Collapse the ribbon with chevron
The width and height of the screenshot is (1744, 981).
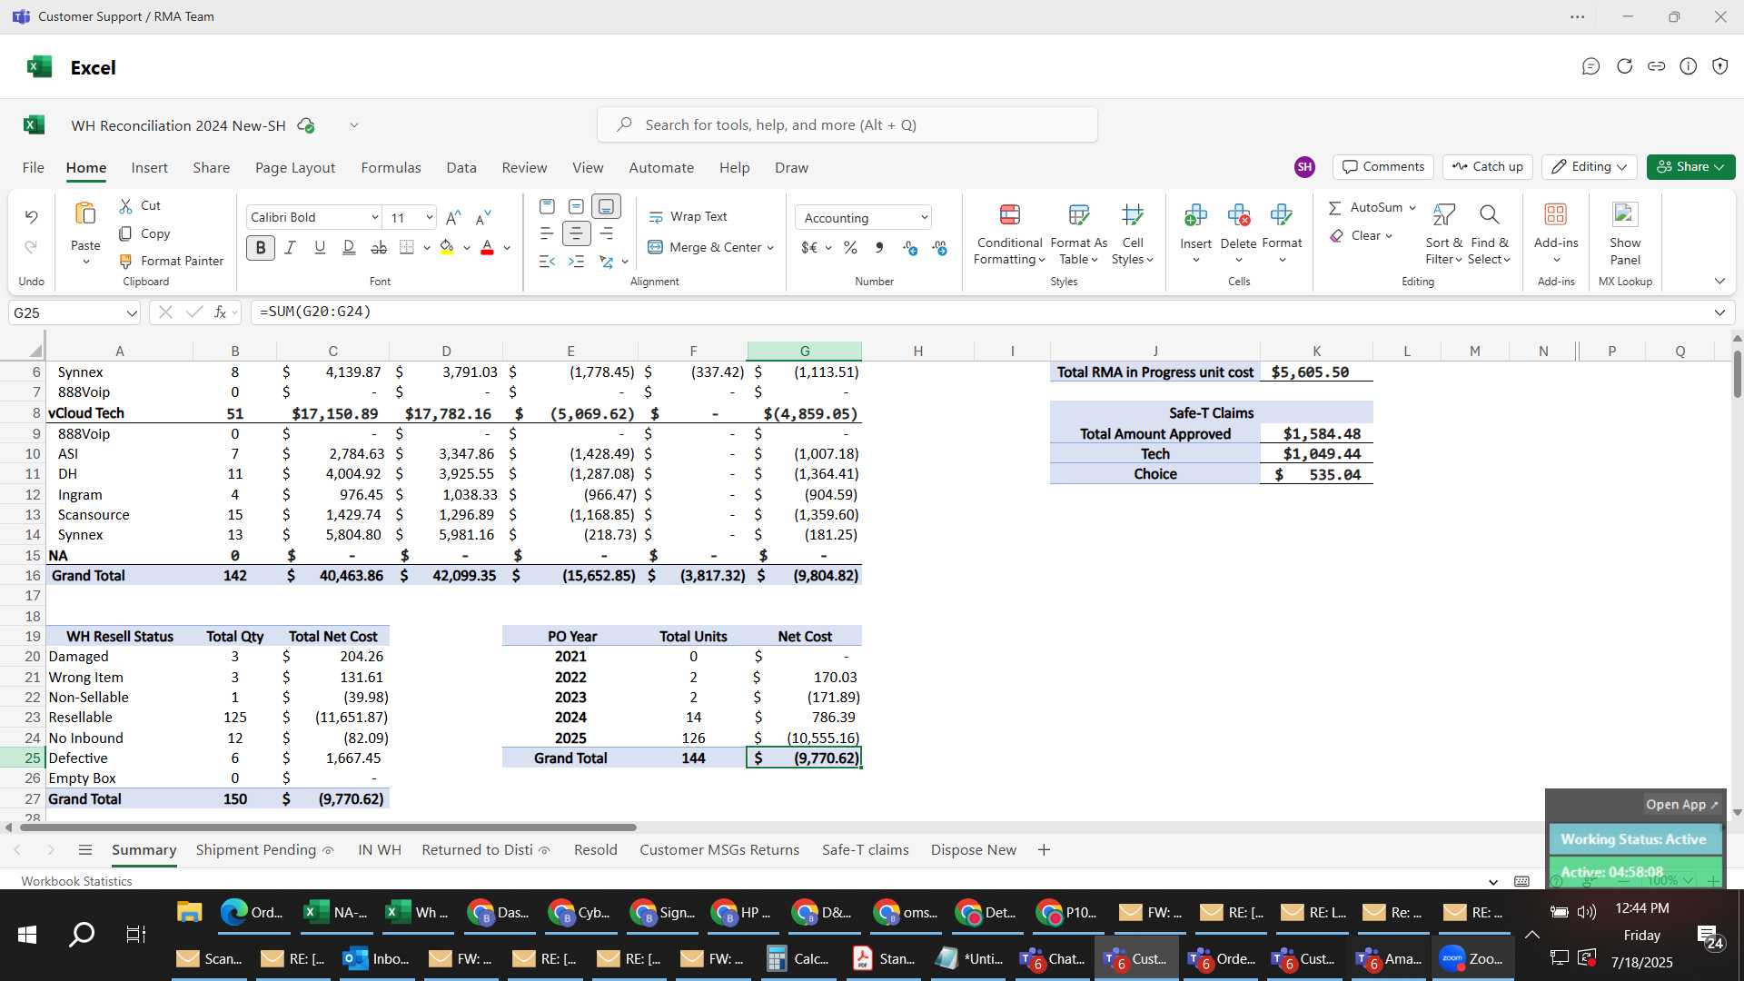tap(1719, 282)
